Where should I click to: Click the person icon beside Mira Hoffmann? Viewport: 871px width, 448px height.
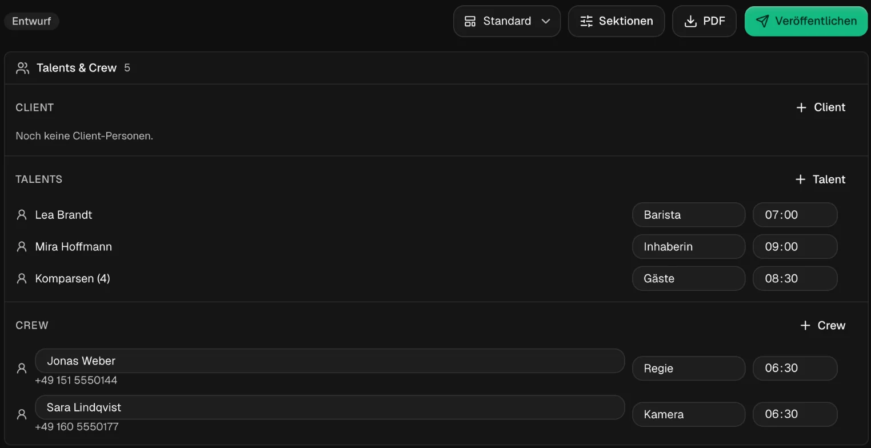(x=22, y=247)
